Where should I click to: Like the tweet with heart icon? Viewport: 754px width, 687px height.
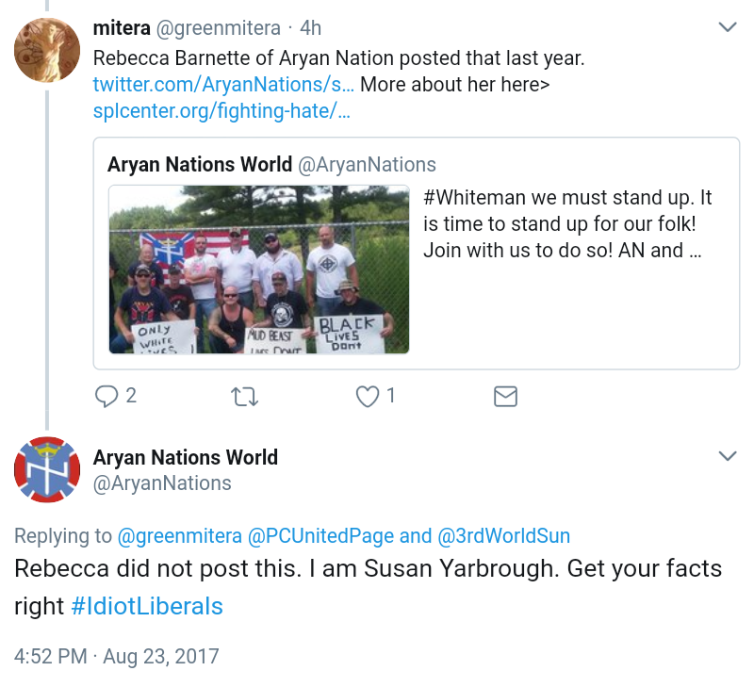[x=367, y=397]
